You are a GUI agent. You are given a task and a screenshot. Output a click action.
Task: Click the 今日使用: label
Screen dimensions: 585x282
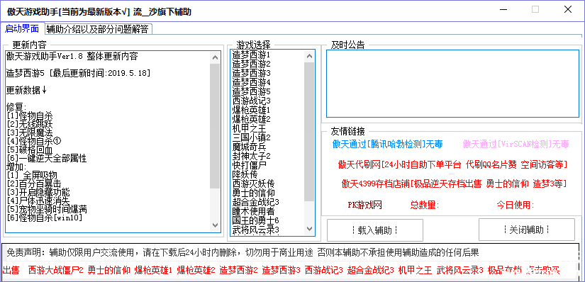[516, 205]
